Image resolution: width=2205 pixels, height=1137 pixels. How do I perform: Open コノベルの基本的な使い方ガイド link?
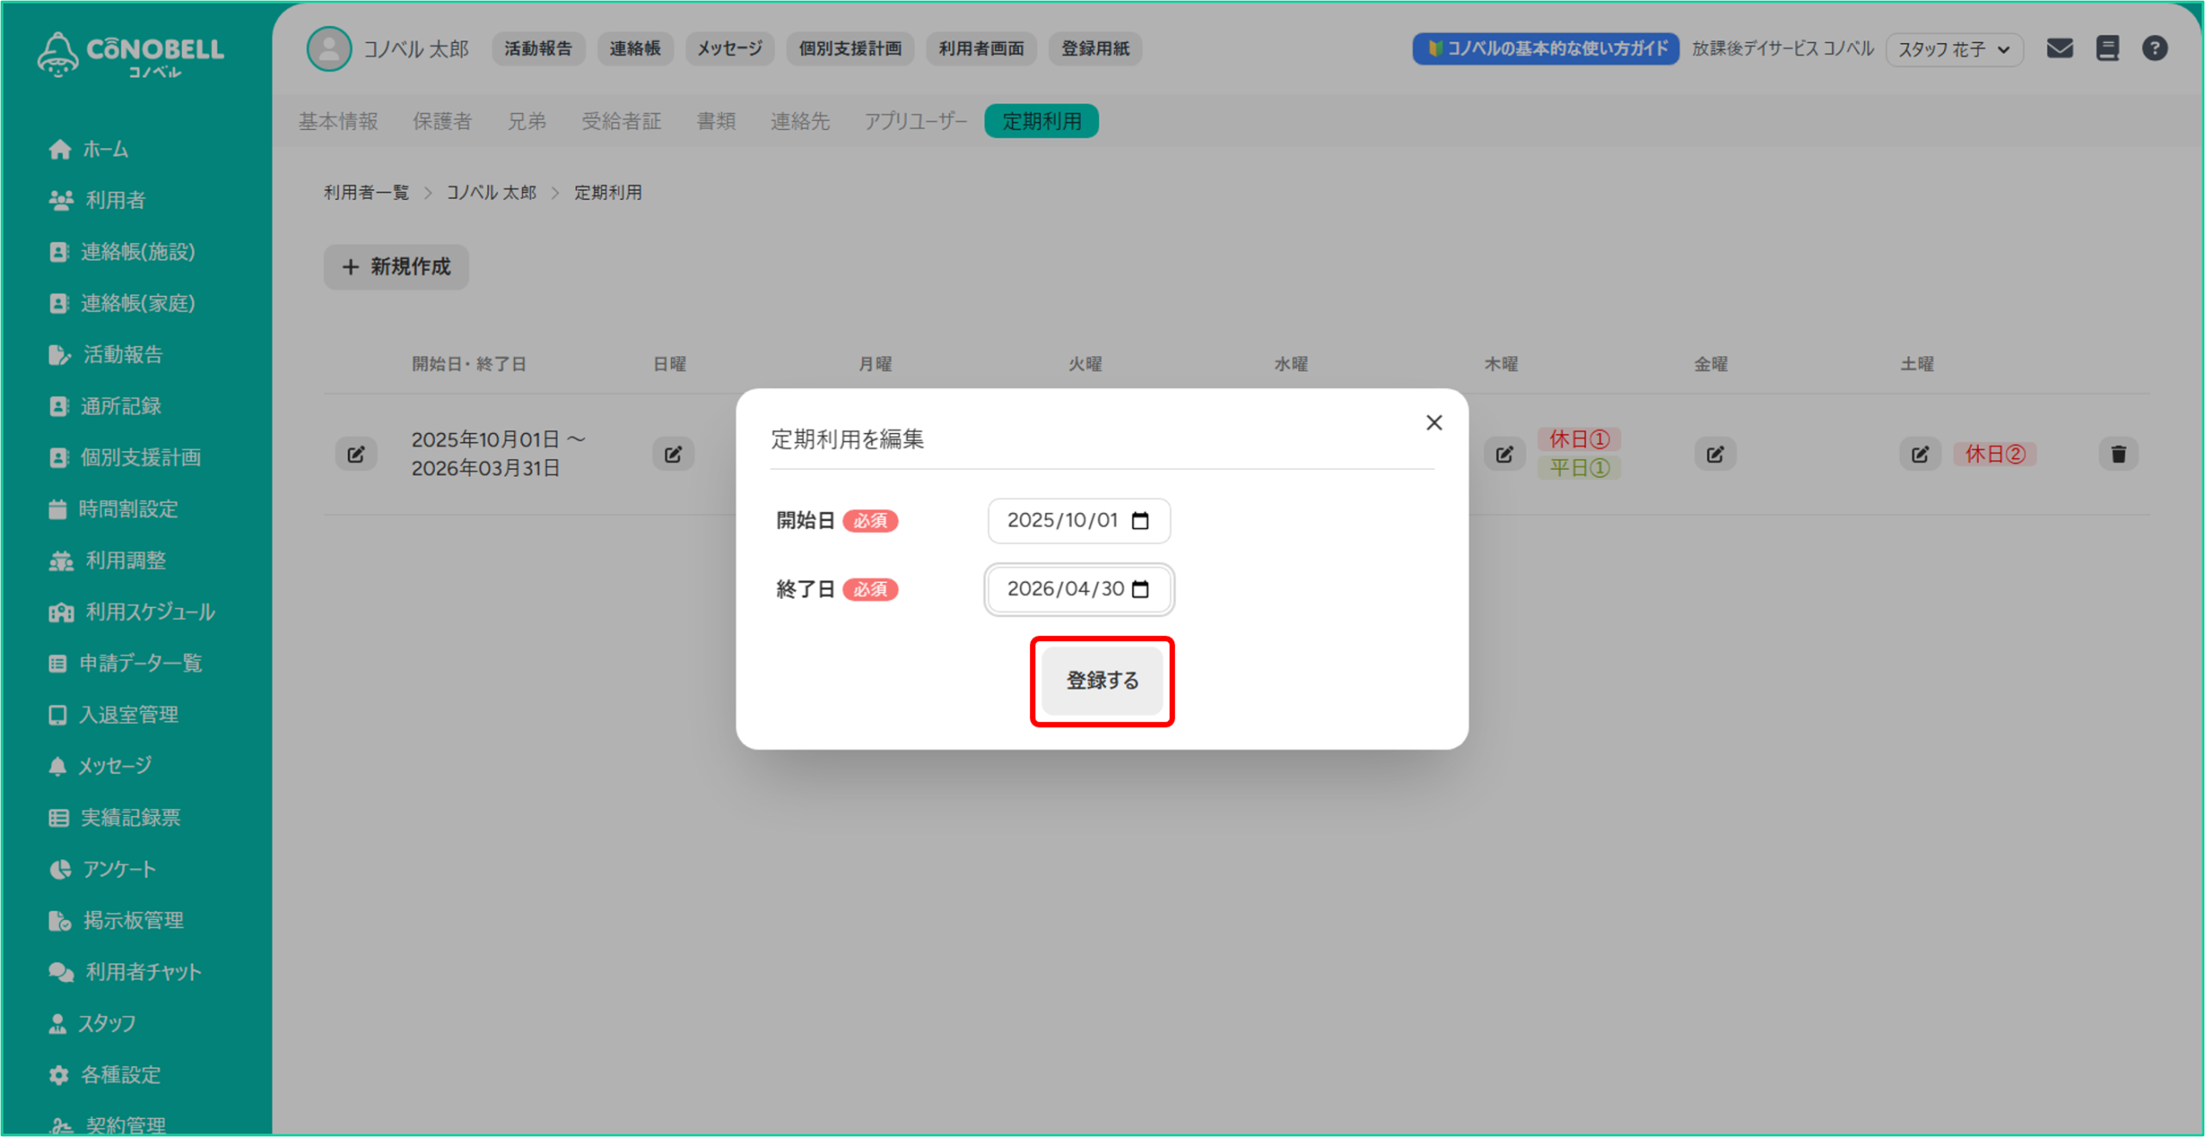pyautogui.click(x=1545, y=49)
